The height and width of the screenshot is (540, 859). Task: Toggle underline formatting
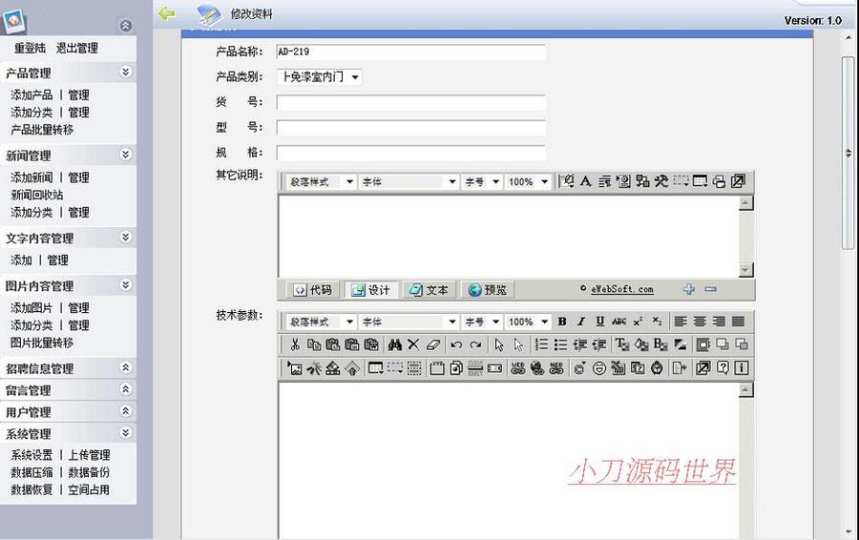pos(600,322)
